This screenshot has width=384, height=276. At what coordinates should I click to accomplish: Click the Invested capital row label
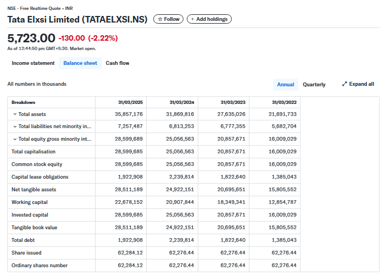(x=30, y=215)
